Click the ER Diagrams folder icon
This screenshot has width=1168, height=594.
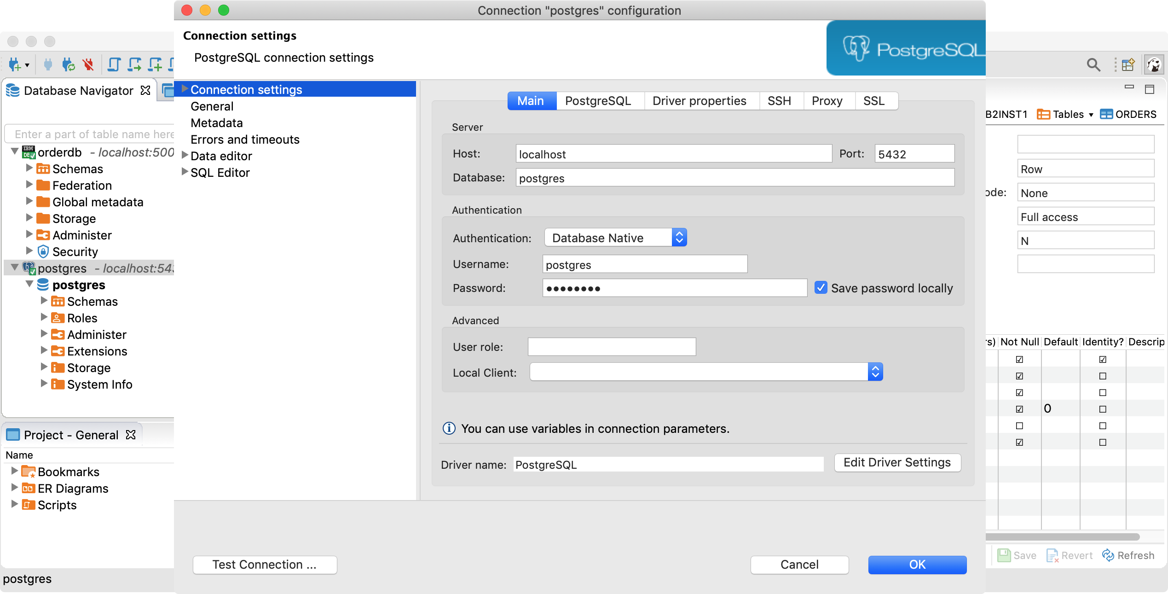tap(29, 489)
